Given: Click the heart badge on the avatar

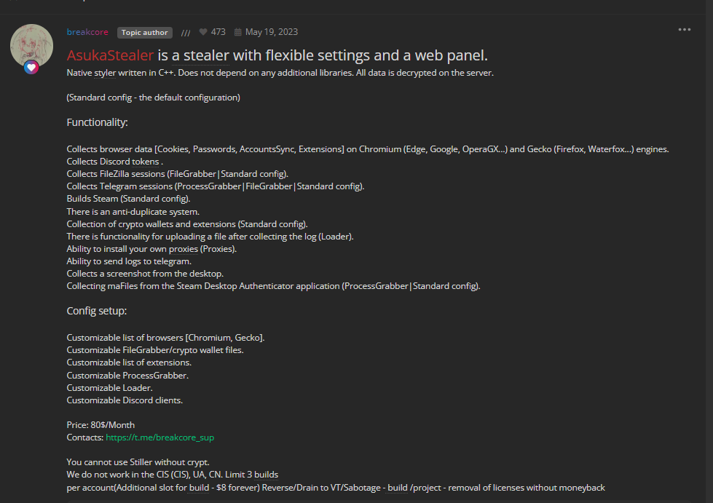Looking at the screenshot, I should click(31, 68).
